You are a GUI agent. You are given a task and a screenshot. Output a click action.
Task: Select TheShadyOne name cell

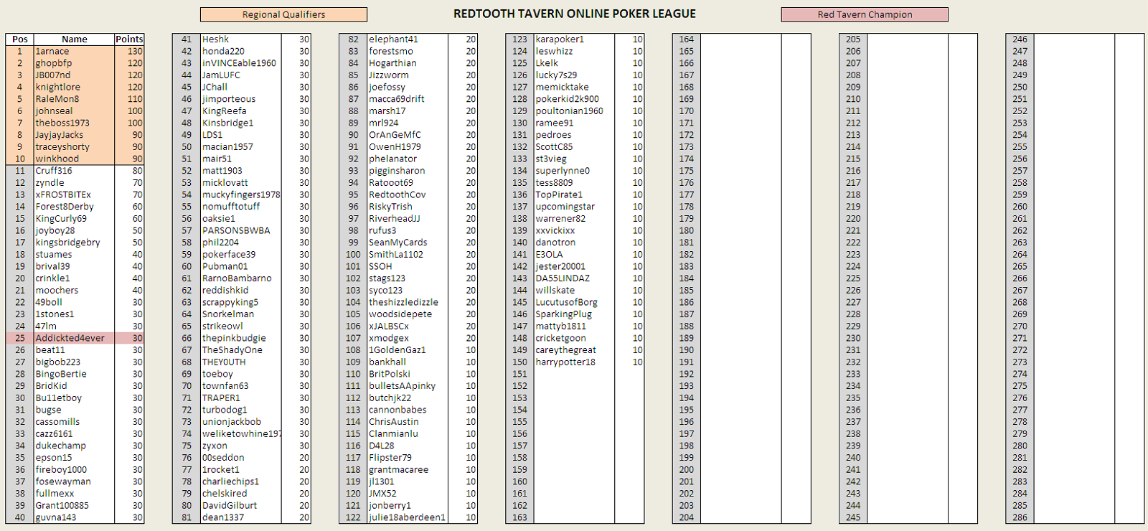(x=240, y=350)
